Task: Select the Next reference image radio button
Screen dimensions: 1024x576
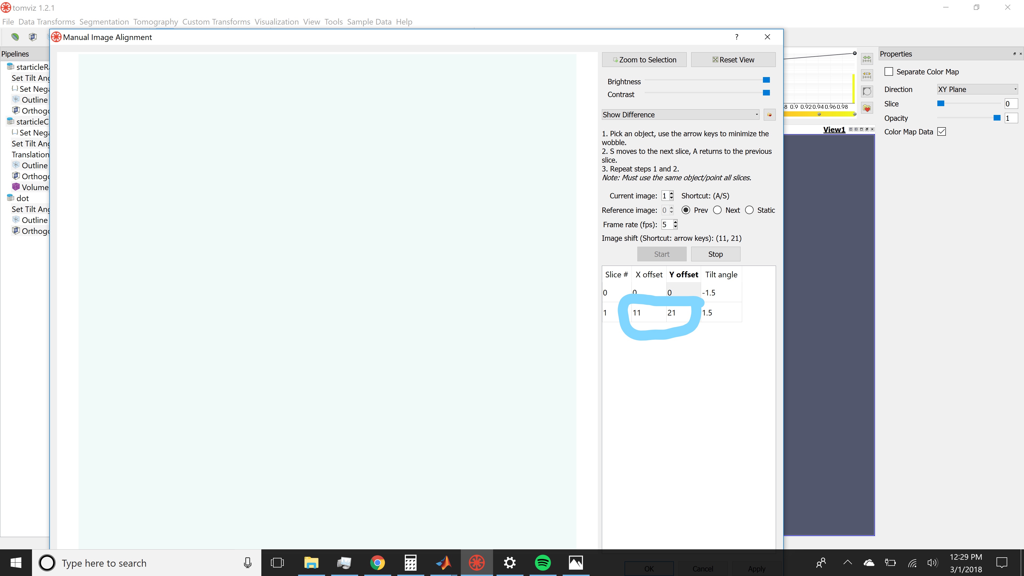Action: click(x=718, y=210)
